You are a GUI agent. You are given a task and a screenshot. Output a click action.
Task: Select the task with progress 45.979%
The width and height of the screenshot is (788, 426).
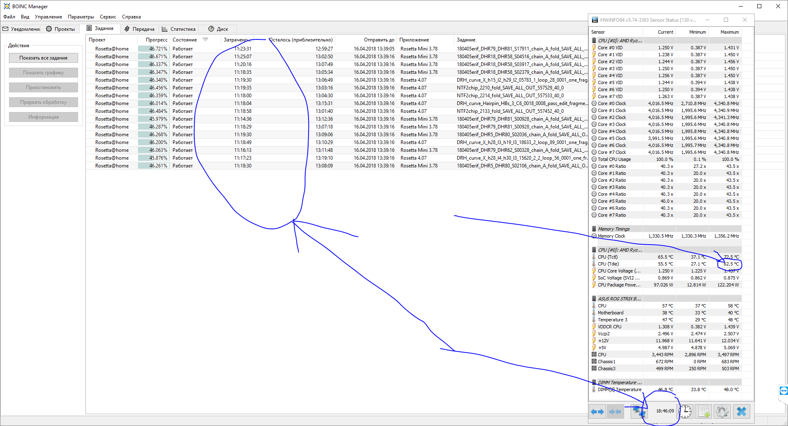337,119
